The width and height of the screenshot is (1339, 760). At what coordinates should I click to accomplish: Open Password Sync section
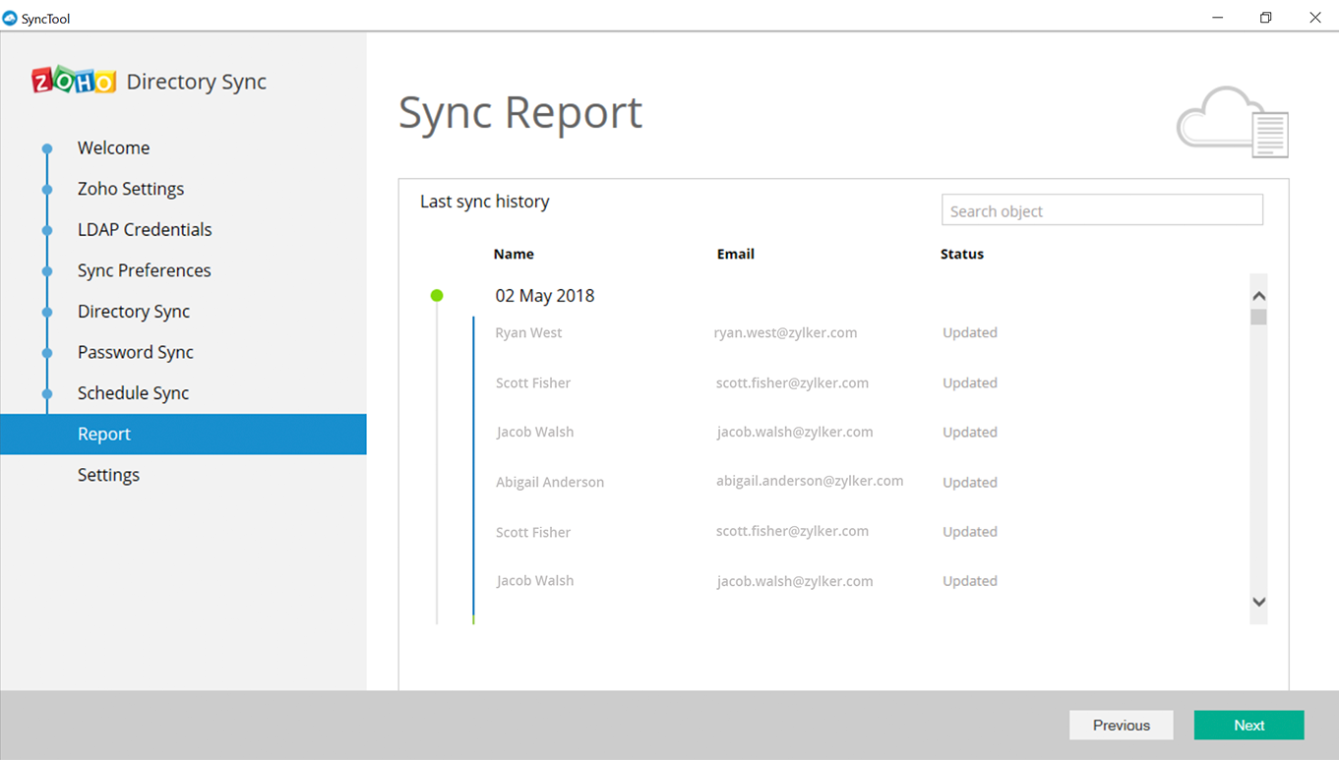(136, 352)
